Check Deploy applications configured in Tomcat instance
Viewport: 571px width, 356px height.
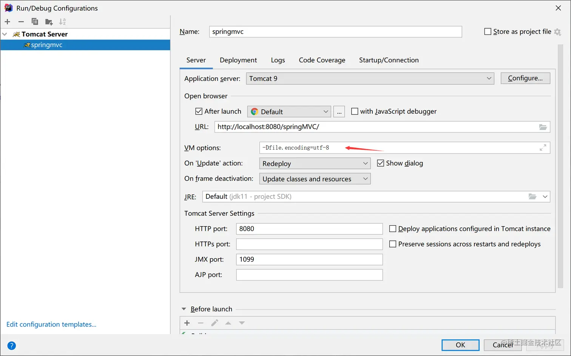[393, 229]
